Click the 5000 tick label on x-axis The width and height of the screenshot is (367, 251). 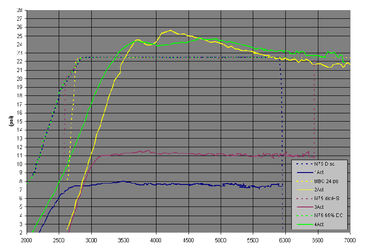pos(221,240)
